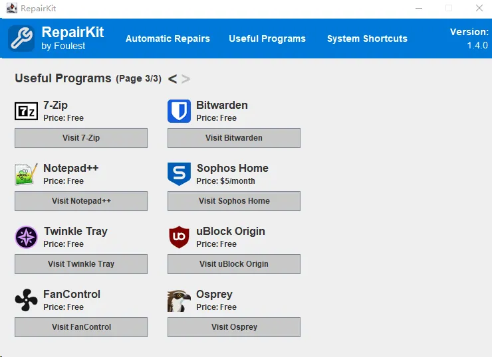Open the Visit Bitwarden button
Viewport: 492px width, 357px height.
click(x=234, y=138)
